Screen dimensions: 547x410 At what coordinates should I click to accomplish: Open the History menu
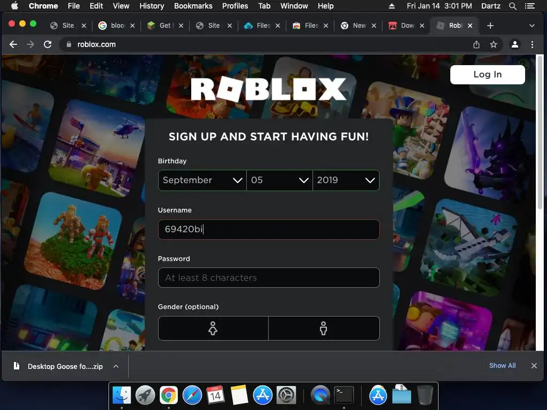[151, 6]
